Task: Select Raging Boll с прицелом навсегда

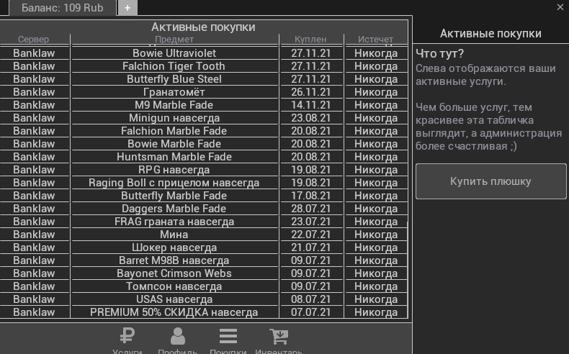Action: [x=174, y=183]
